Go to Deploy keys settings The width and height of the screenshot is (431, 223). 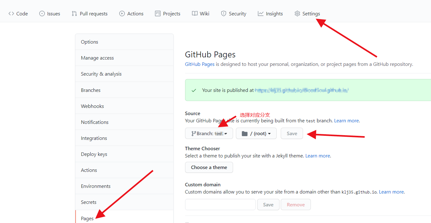coord(124,154)
